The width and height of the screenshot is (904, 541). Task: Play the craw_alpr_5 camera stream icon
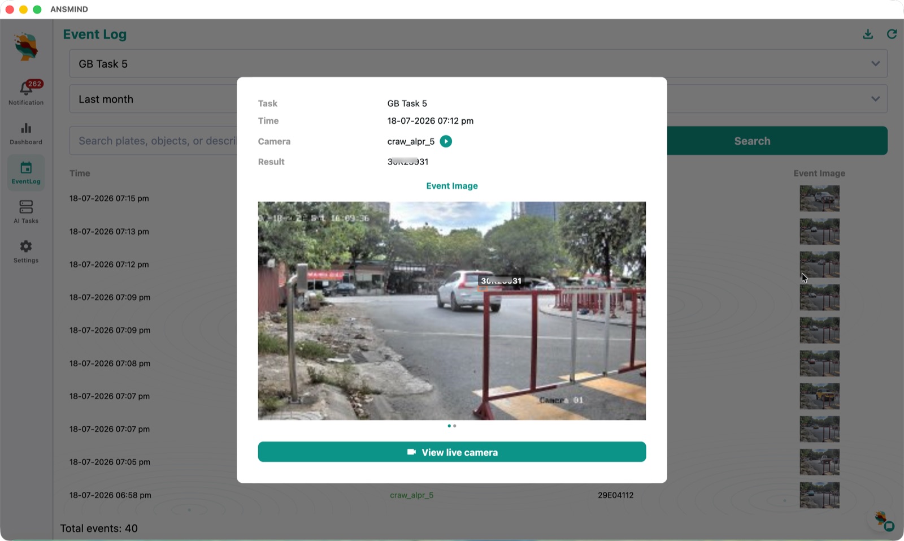coord(446,141)
